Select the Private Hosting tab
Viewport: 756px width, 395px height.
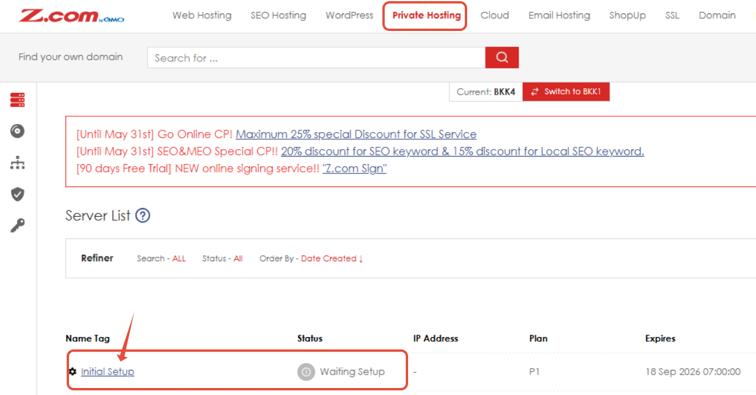426,16
